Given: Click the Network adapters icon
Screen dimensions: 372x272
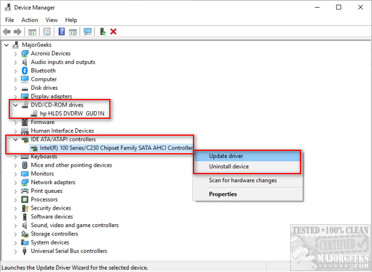Looking at the screenshot, I should pos(24,182).
